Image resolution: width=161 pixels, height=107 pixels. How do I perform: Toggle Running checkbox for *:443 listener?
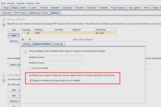28,33
